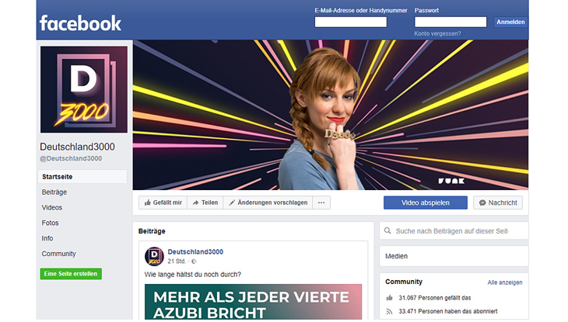Image resolution: width=568 pixels, height=322 pixels.
Task: Open Beiträge in the sidebar
Action: (x=54, y=192)
